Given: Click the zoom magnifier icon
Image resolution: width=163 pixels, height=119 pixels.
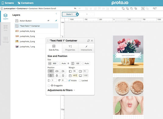Looking at the screenshot, I should 154,8.
